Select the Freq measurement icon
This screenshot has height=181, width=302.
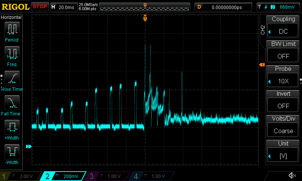(x=12, y=54)
